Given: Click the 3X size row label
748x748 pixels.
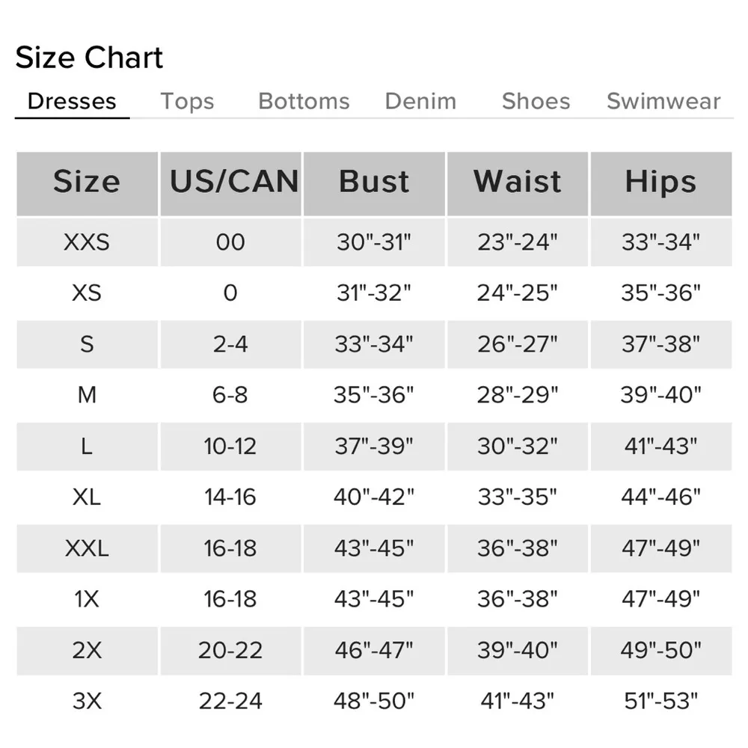Looking at the screenshot, I should (x=87, y=701).
